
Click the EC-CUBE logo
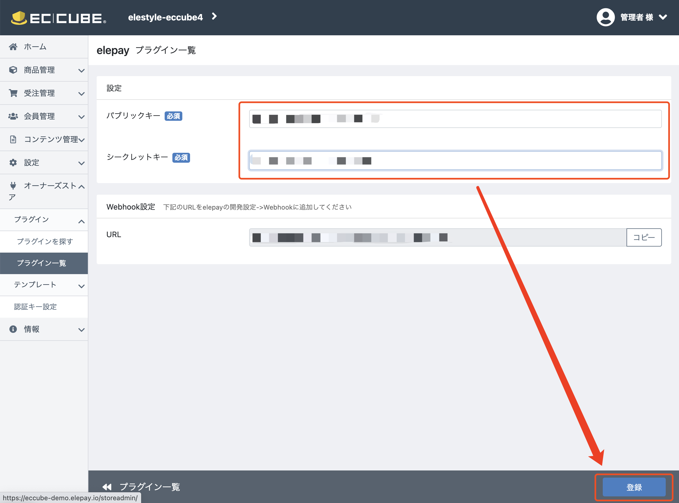(x=59, y=18)
